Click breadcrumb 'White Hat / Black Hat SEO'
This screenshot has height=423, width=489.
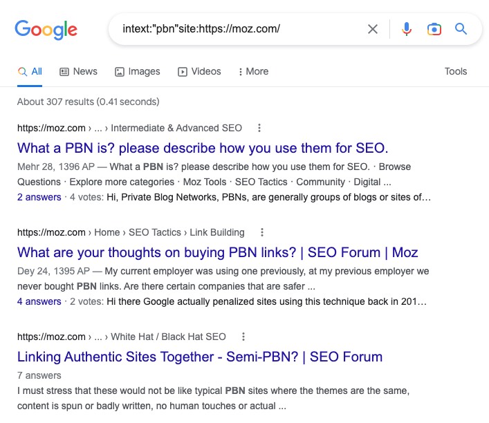168,337
